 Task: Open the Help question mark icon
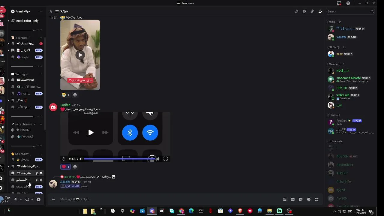tap(348, 3)
